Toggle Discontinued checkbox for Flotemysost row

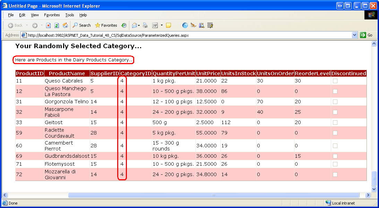(x=335, y=164)
